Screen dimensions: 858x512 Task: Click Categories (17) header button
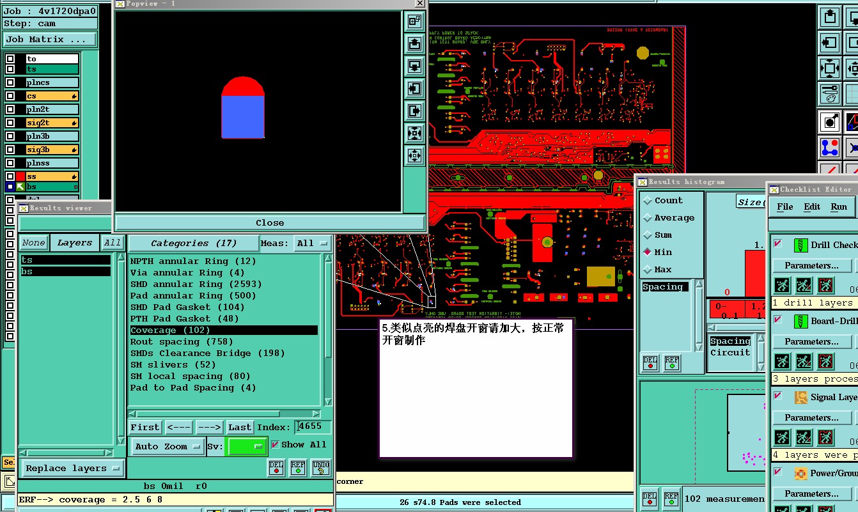(x=193, y=243)
